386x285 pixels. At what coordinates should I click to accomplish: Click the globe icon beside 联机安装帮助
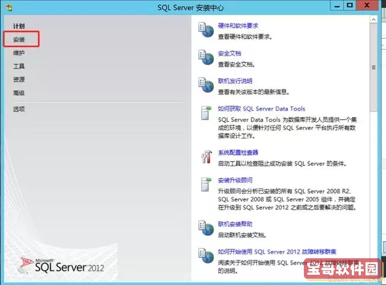tap(206, 228)
